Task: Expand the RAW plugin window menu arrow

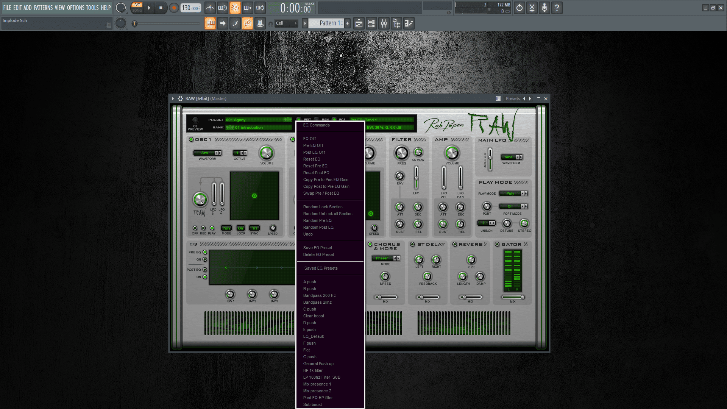Action: pos(173,98)
